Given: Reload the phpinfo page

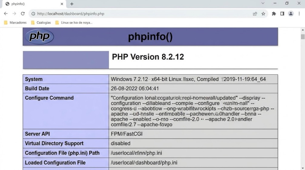Looking at the screenshot, I should (23, 14).
